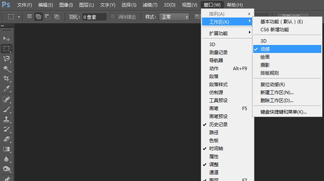Uncheck the 调整 panel item
Screen dimensions: 324x181
tap(214, 165)
